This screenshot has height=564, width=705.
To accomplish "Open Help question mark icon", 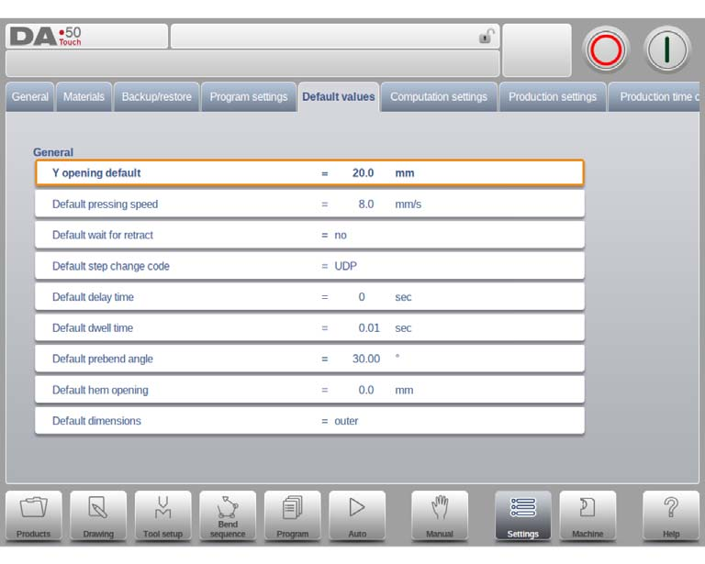I will pyautogui.click(x=670, y=515).
